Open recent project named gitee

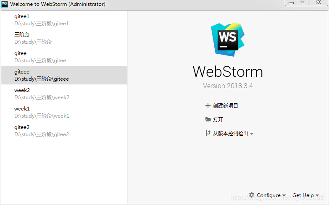64,57
